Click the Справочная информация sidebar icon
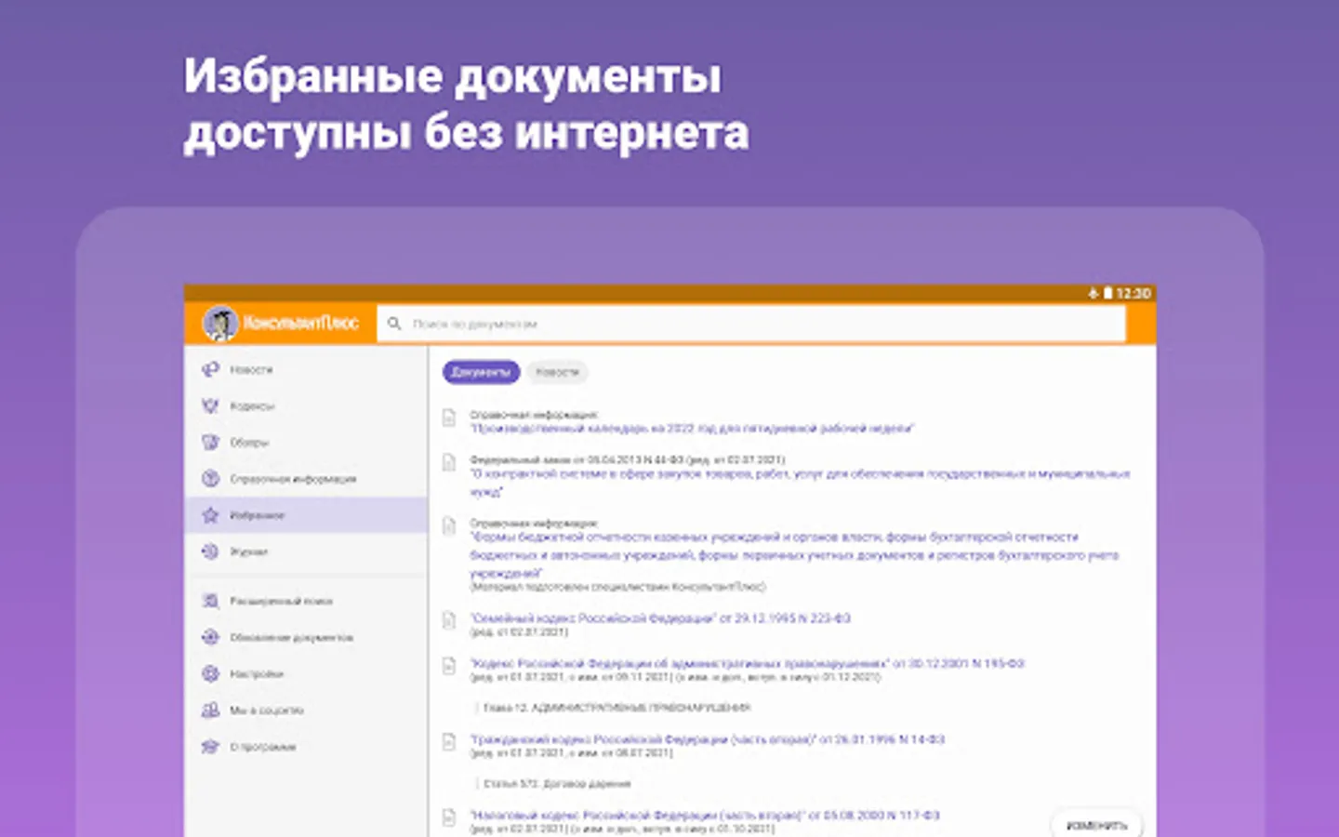 211,478
